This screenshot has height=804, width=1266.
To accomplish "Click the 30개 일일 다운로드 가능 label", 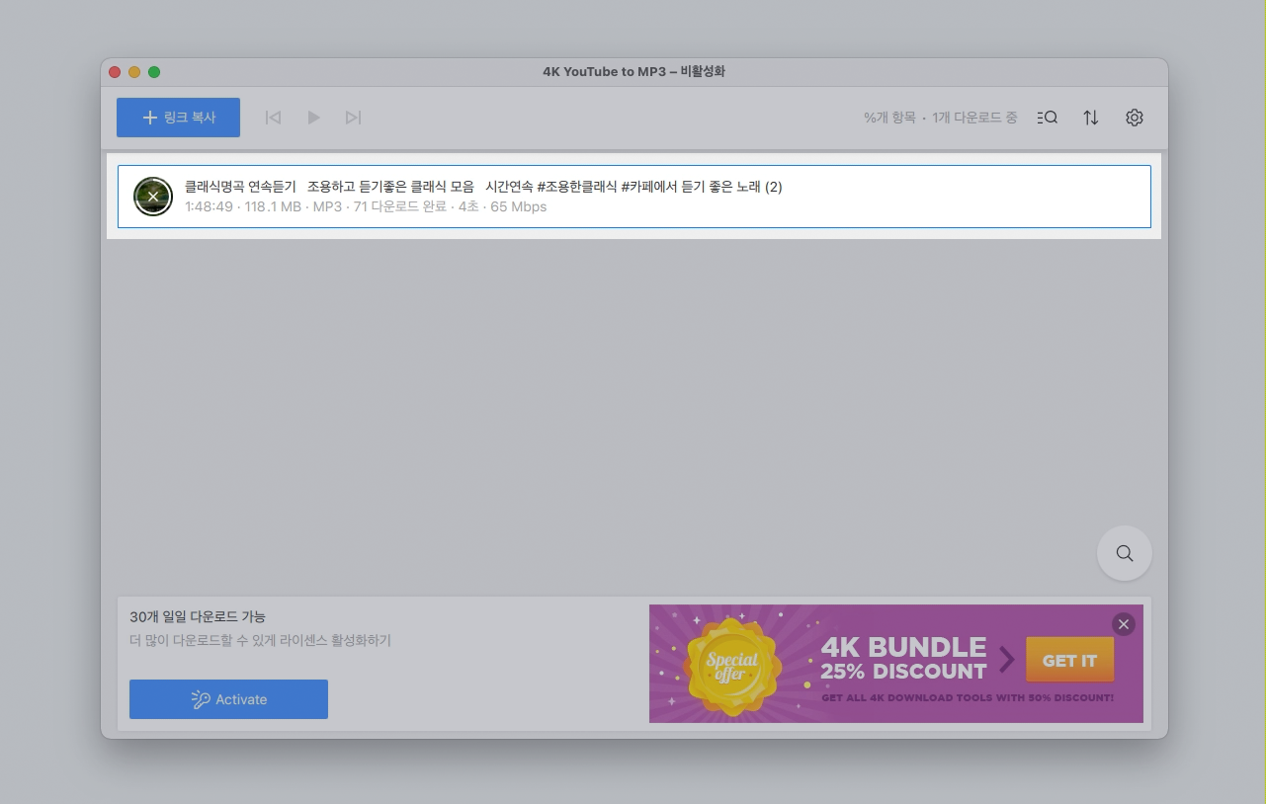I will [x=198, y=616].
